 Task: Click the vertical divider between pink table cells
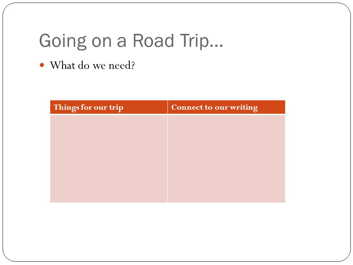168,159
